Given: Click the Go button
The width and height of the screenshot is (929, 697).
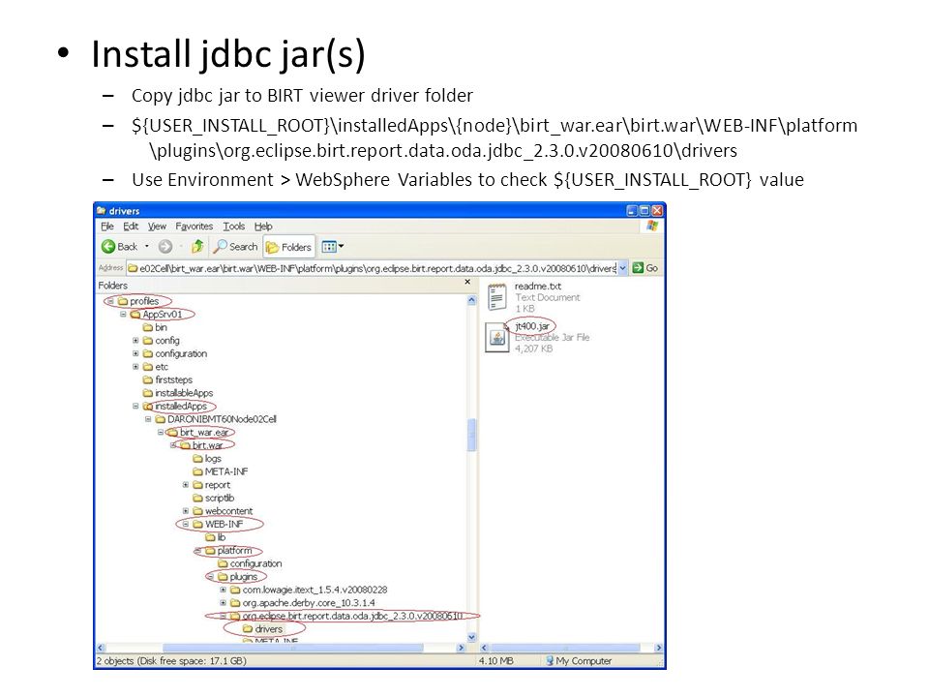Looking at the screenshot, I should tap(645, 268).
